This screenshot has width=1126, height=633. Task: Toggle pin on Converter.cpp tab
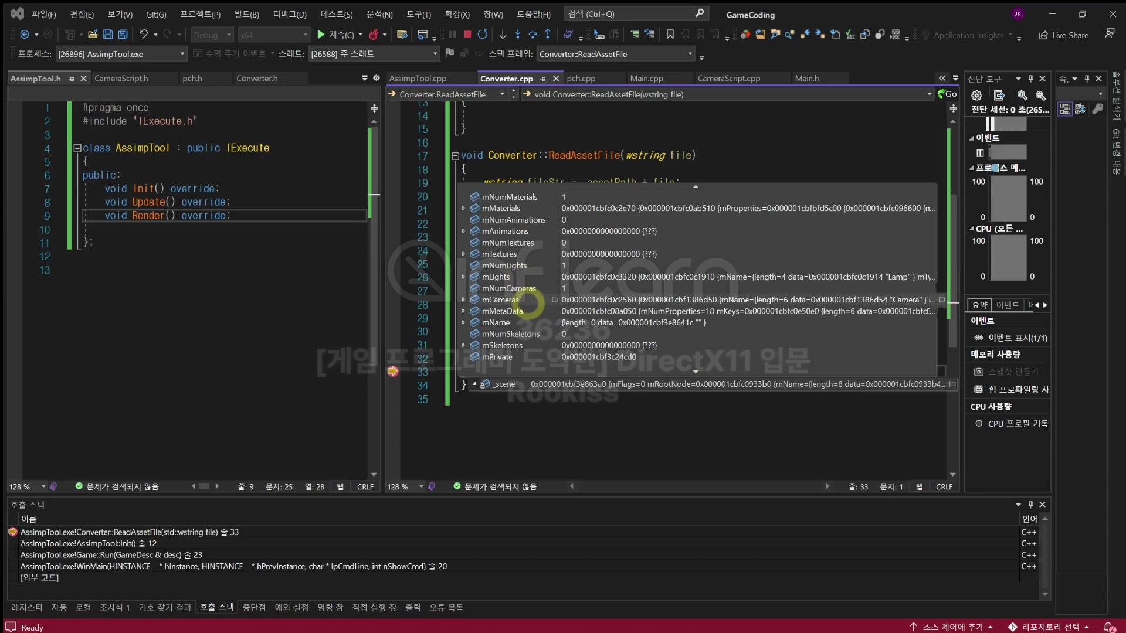(x=543, y=79)
